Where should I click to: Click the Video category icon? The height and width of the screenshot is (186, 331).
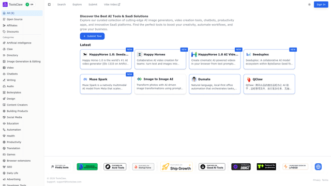pos(4,68)
